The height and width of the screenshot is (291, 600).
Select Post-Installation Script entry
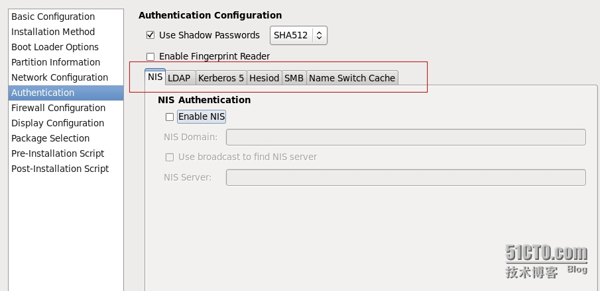coord(66,169)
